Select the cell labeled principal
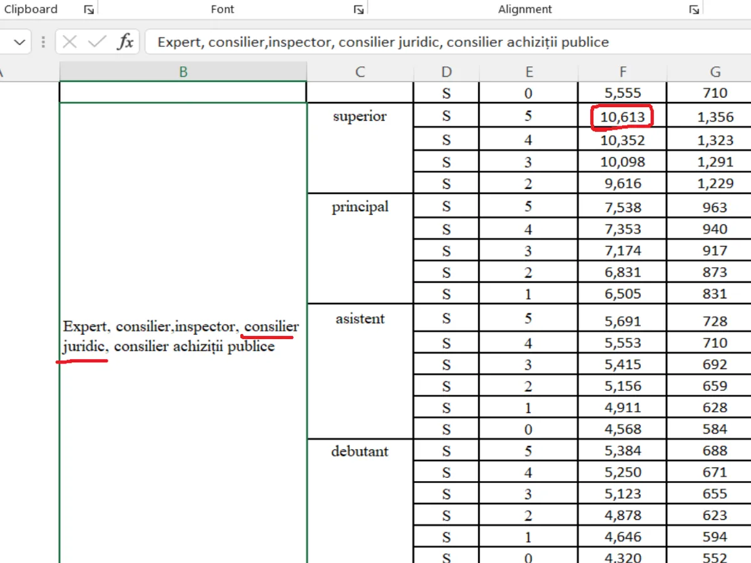 [360, 207]
